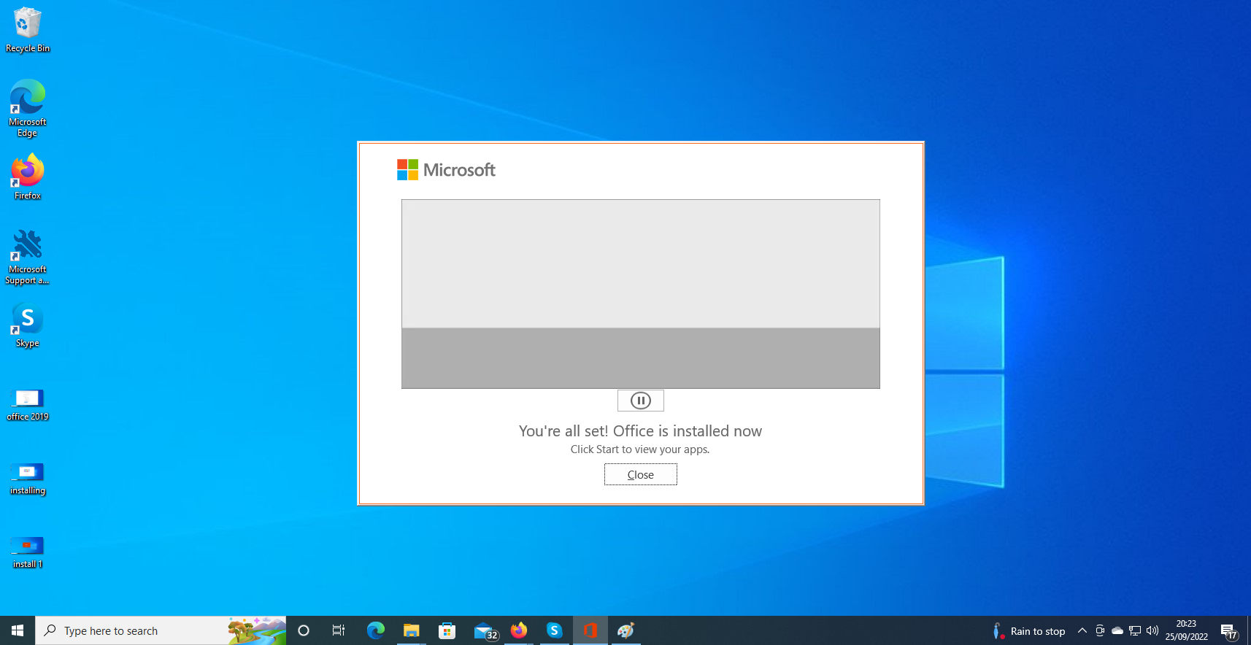Open Skype from the taskbar
The width and height of the screenshot is (1251, 645).
[555, 630]
